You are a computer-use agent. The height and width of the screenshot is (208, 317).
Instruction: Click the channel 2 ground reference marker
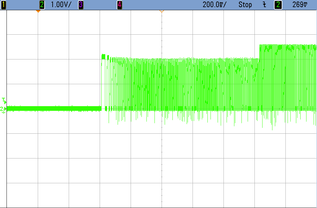pos(3,109)
